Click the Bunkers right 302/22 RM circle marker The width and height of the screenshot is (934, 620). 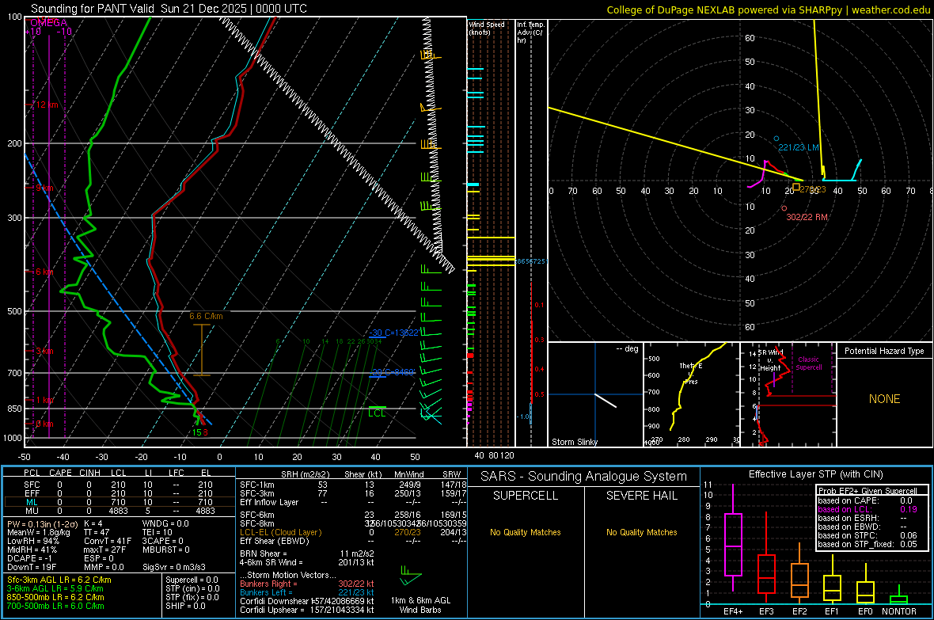pyautogui.click(x=784, y=209)
